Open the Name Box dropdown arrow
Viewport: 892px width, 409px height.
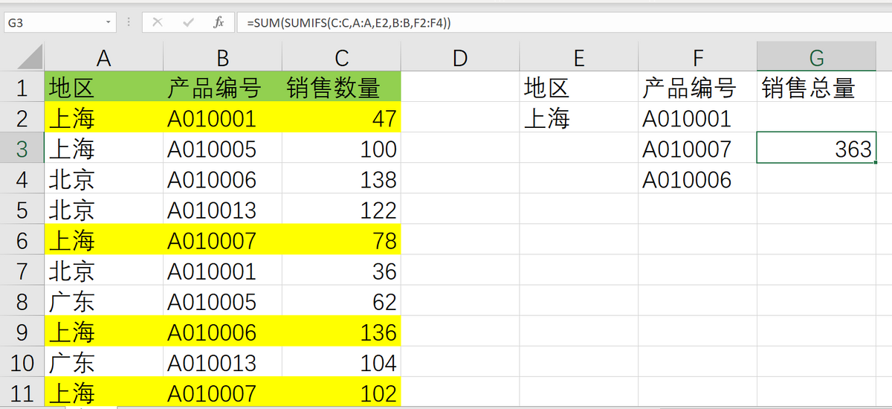coord(109,22)
